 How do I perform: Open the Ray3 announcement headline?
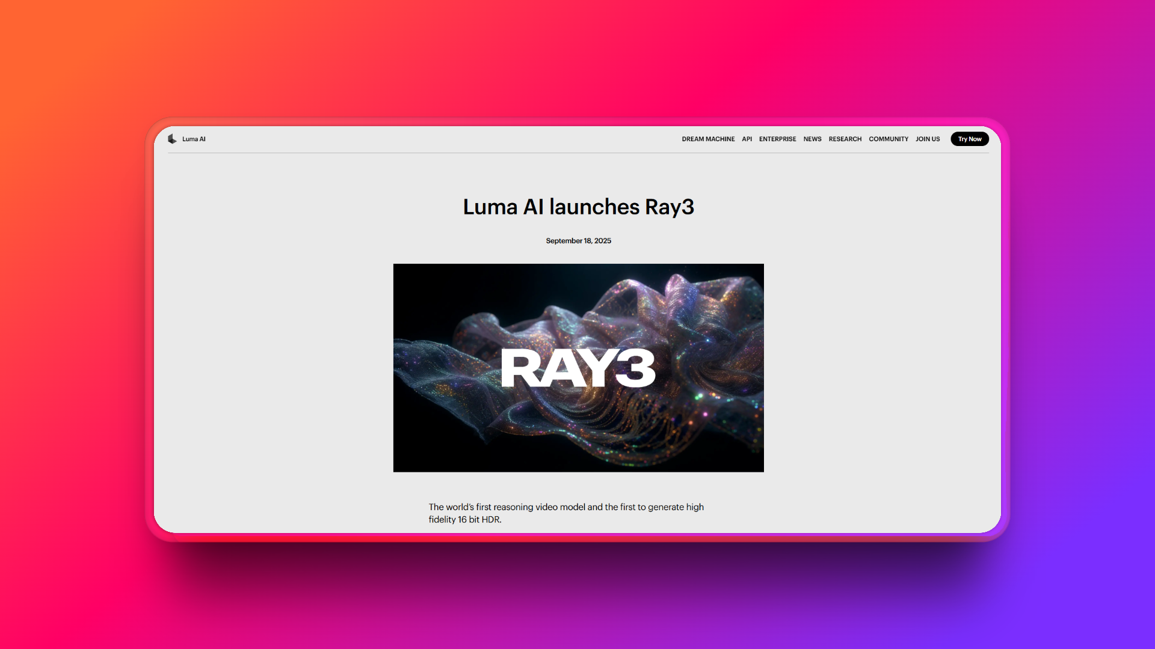click(578, 207)
